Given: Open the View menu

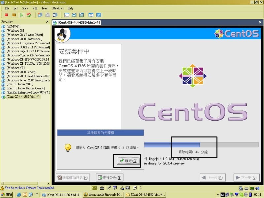Looking at the screenshot, I should (25, 8).
